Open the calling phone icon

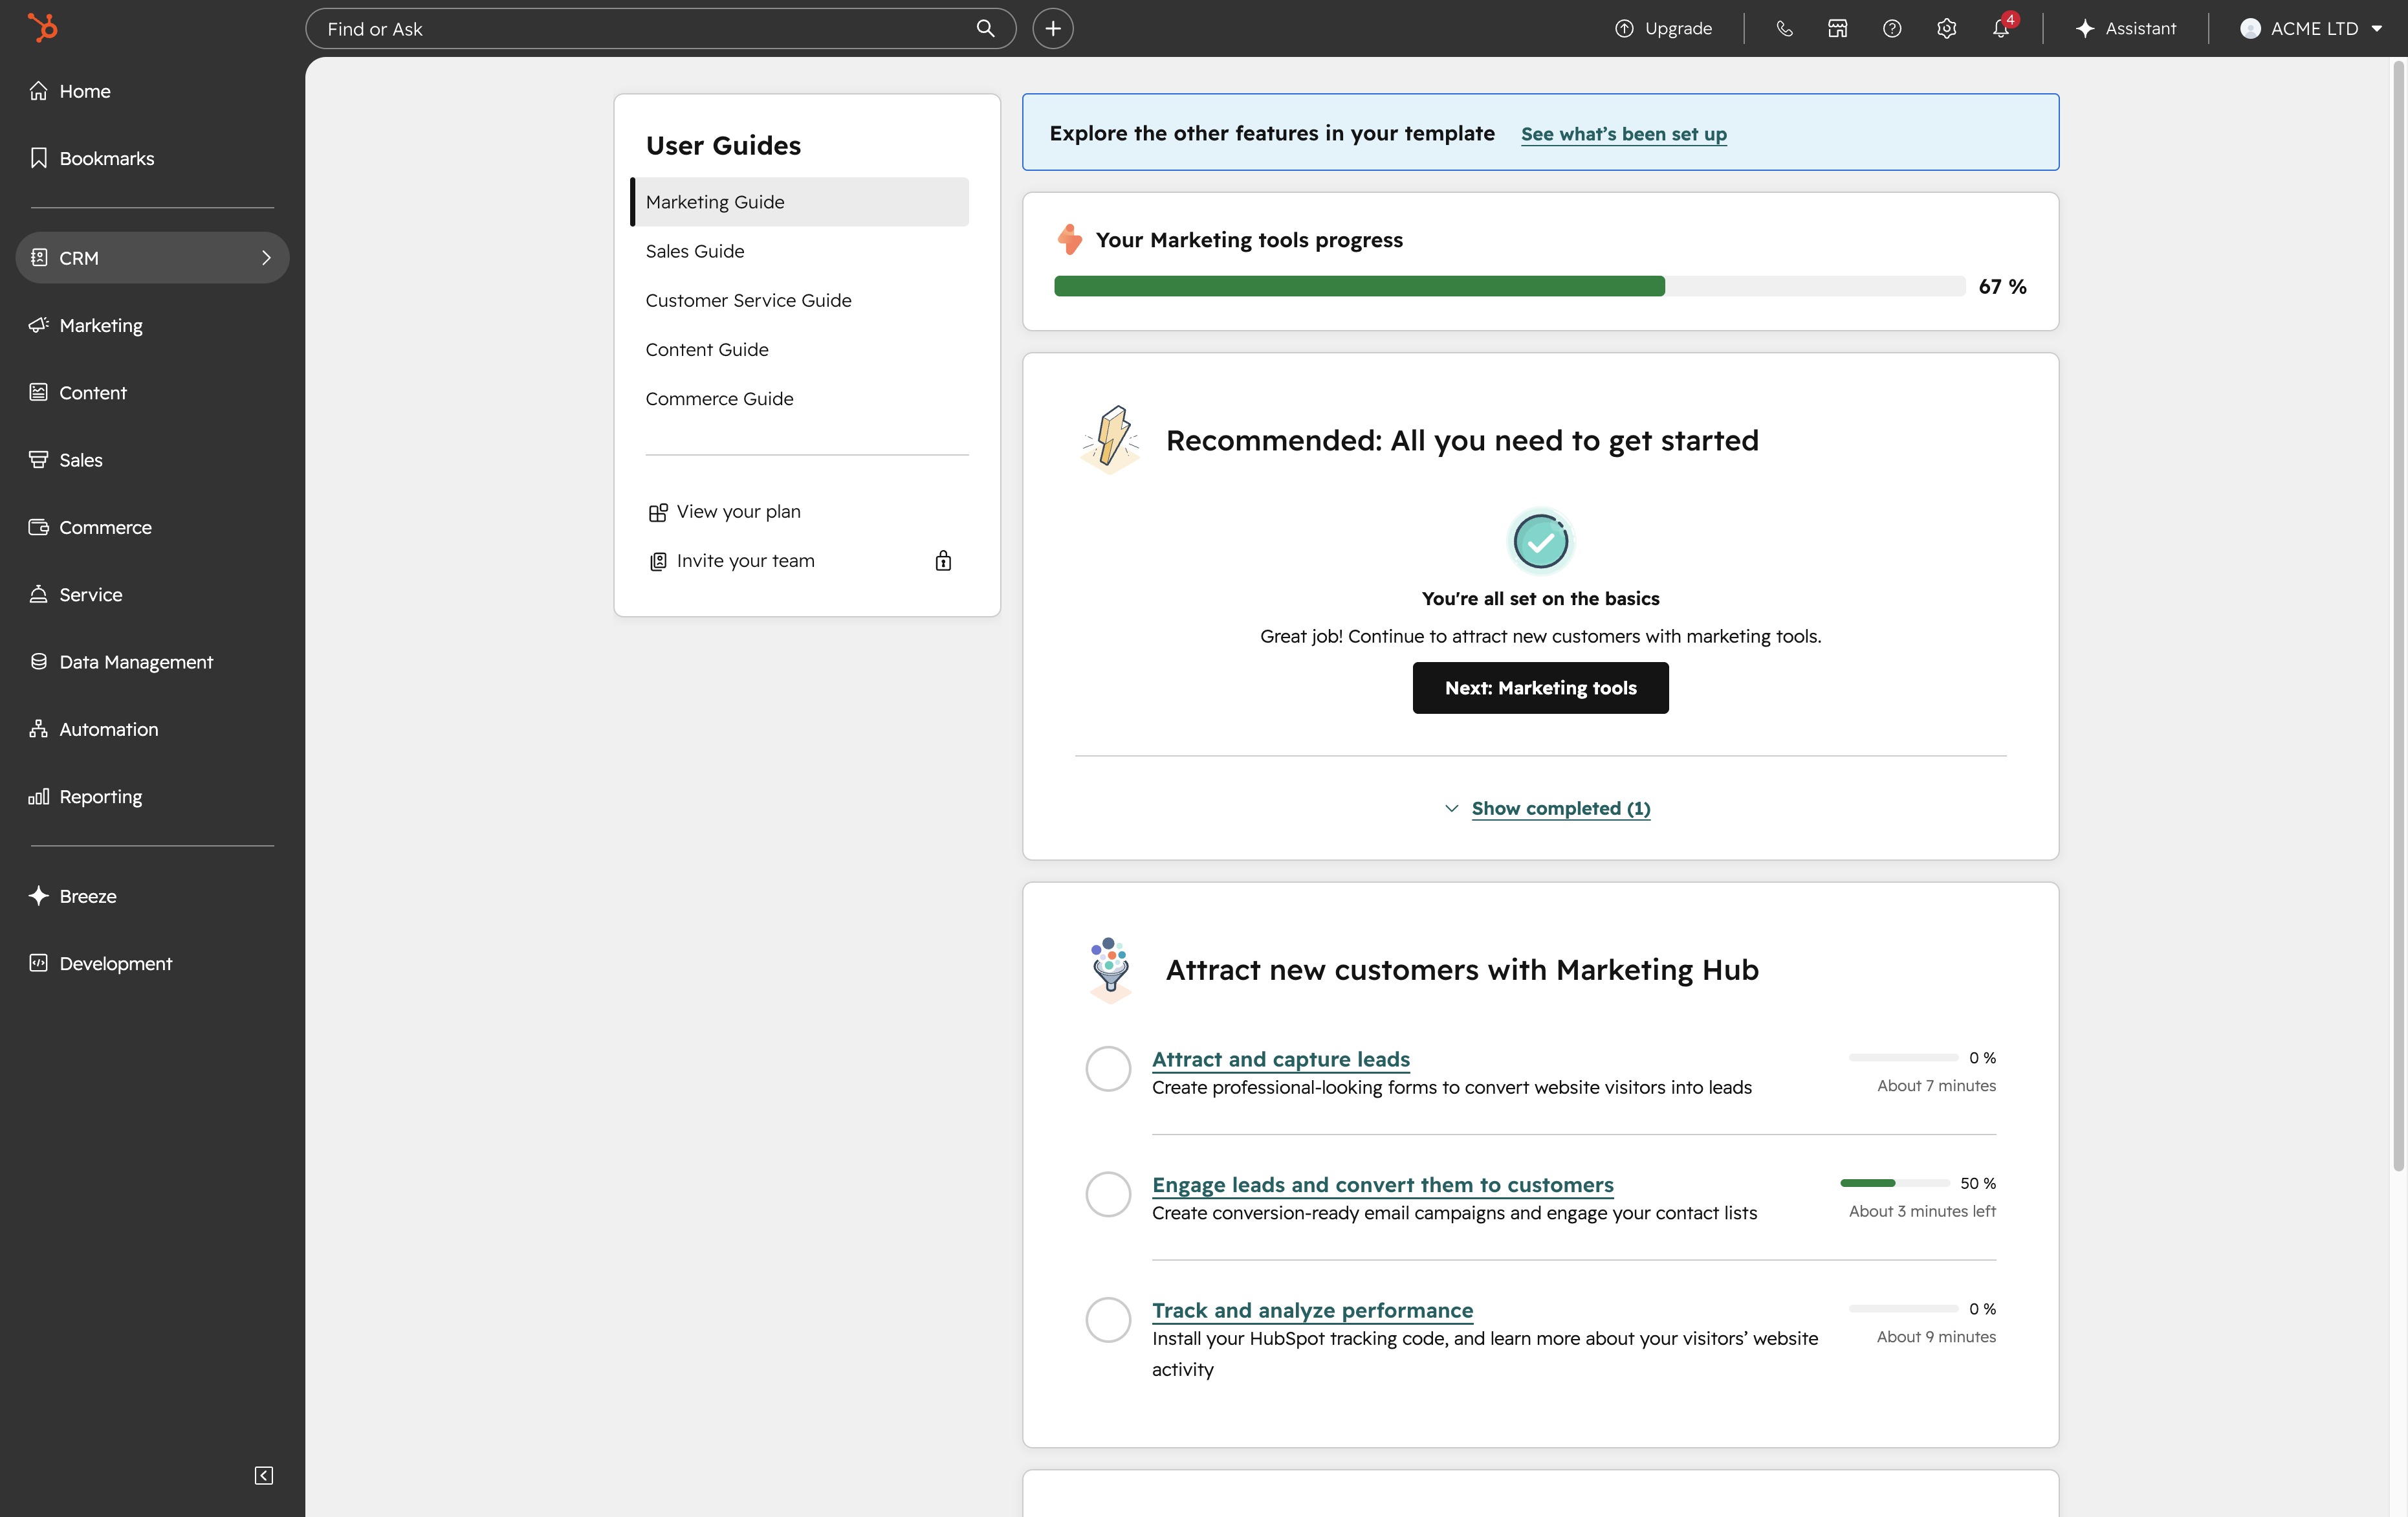click(1784, 29)
